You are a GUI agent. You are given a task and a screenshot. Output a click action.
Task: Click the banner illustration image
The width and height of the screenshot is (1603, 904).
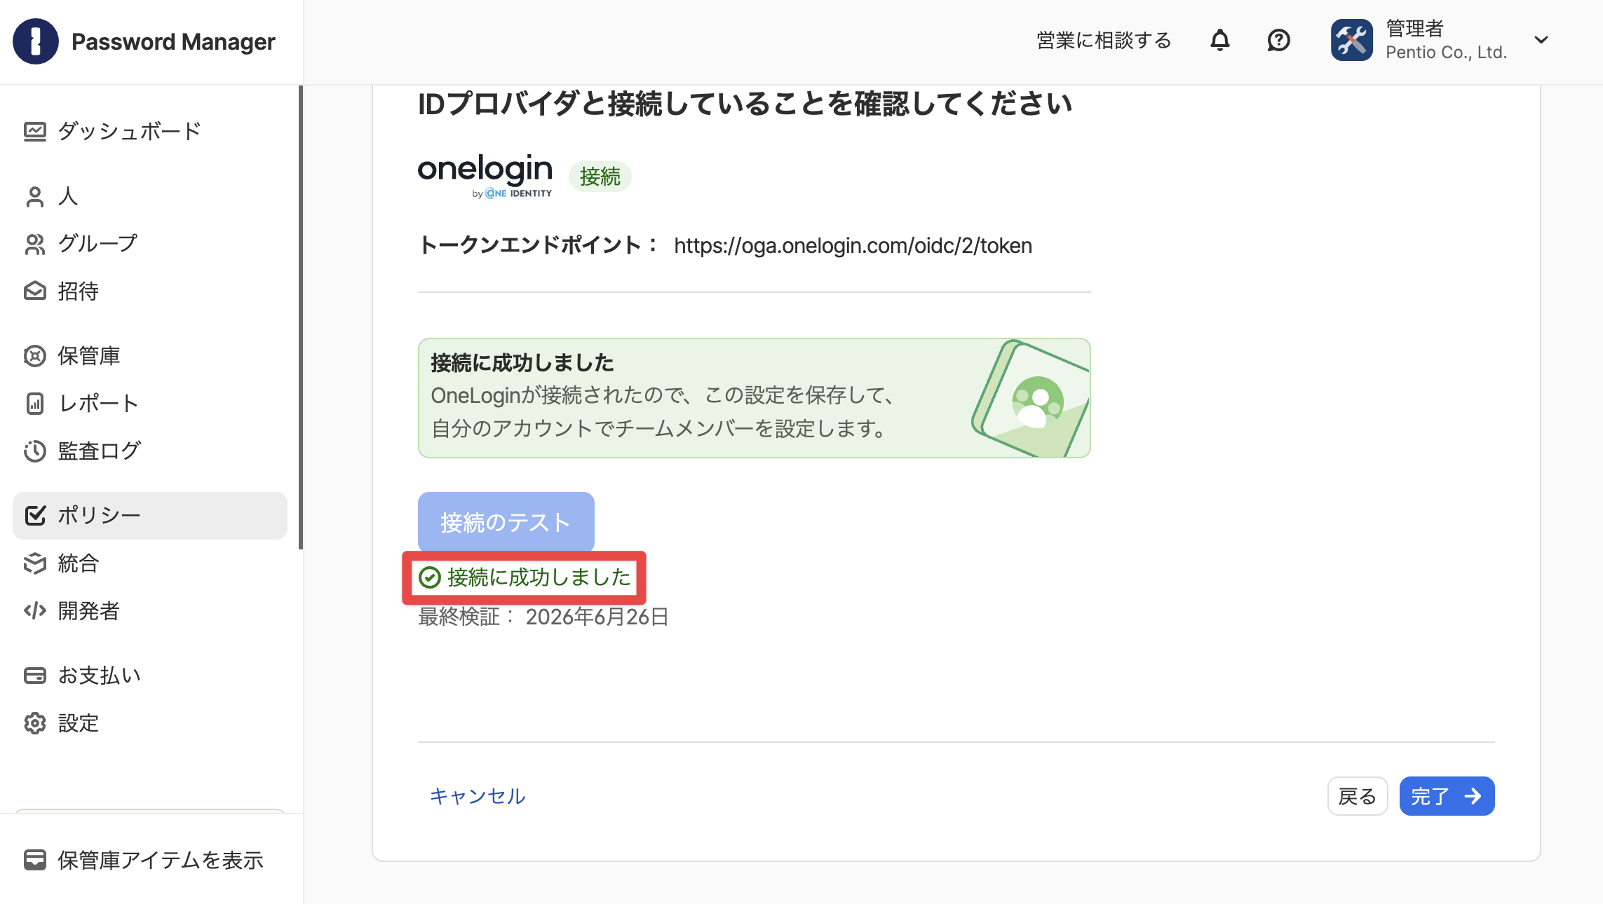[1030, 398]
